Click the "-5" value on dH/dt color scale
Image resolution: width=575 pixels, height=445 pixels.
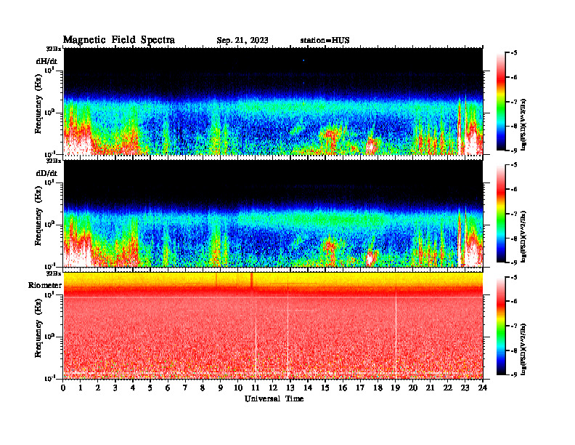click(515, 53)
